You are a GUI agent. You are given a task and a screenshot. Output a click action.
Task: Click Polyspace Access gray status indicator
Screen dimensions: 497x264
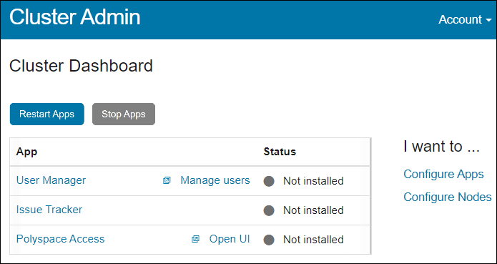tap(269, 240)
